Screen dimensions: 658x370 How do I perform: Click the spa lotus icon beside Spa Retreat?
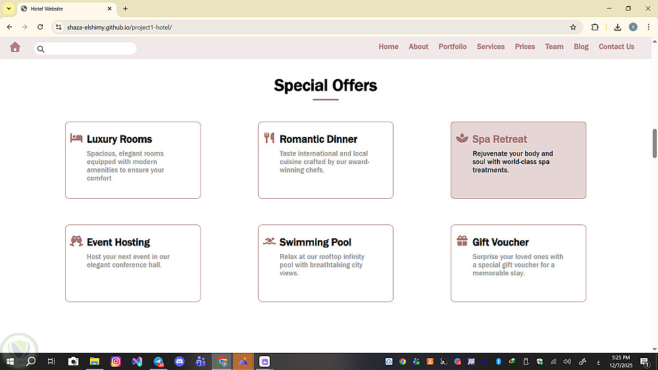(462, 138)
